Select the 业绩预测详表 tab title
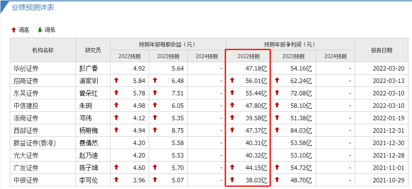Viewport: 412px width, 189px height. (33, 8)
